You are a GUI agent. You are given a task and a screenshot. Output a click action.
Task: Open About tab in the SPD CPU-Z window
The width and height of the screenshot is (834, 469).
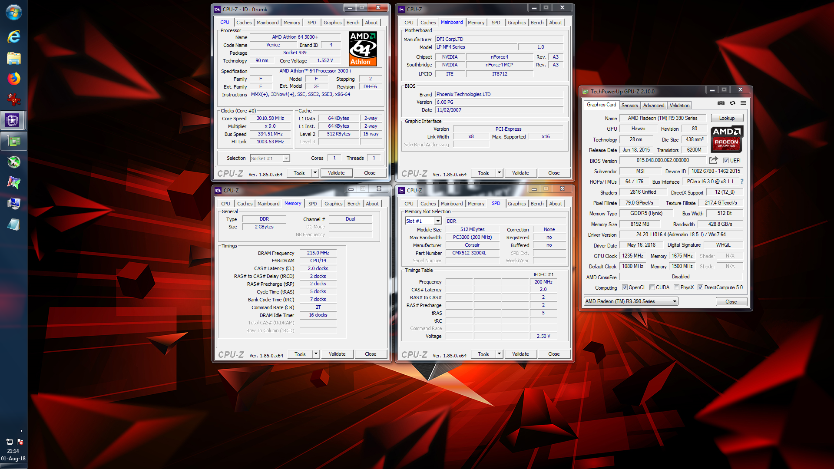555,204
